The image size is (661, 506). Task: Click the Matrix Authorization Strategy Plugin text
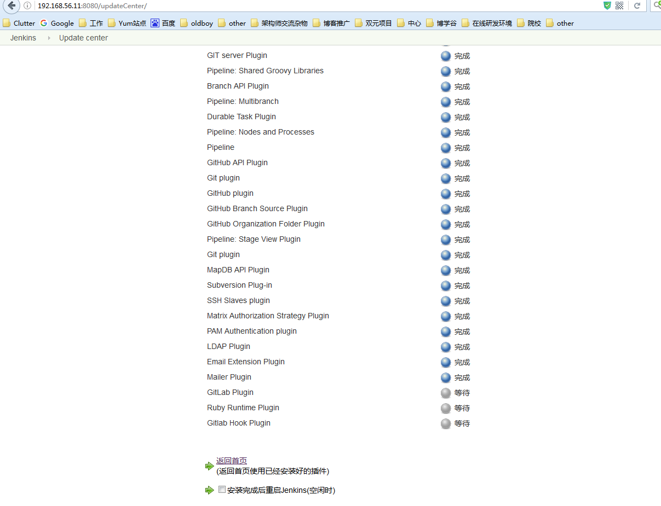click(x=268, y=316)
